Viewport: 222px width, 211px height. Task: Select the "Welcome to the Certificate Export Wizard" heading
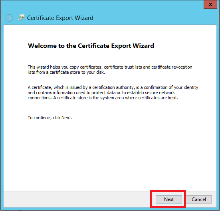click(91, 46)
